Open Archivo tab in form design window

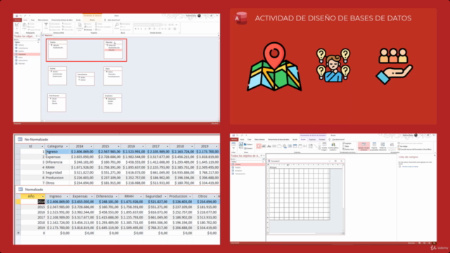(x=234, y=139)
